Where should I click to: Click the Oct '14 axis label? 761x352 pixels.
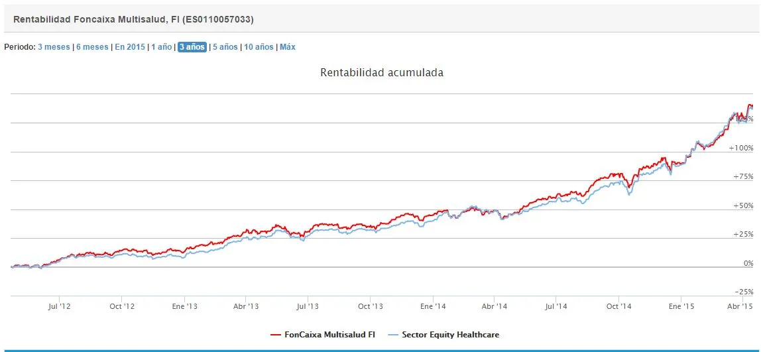pyautogui.click(x=618, y=306)
